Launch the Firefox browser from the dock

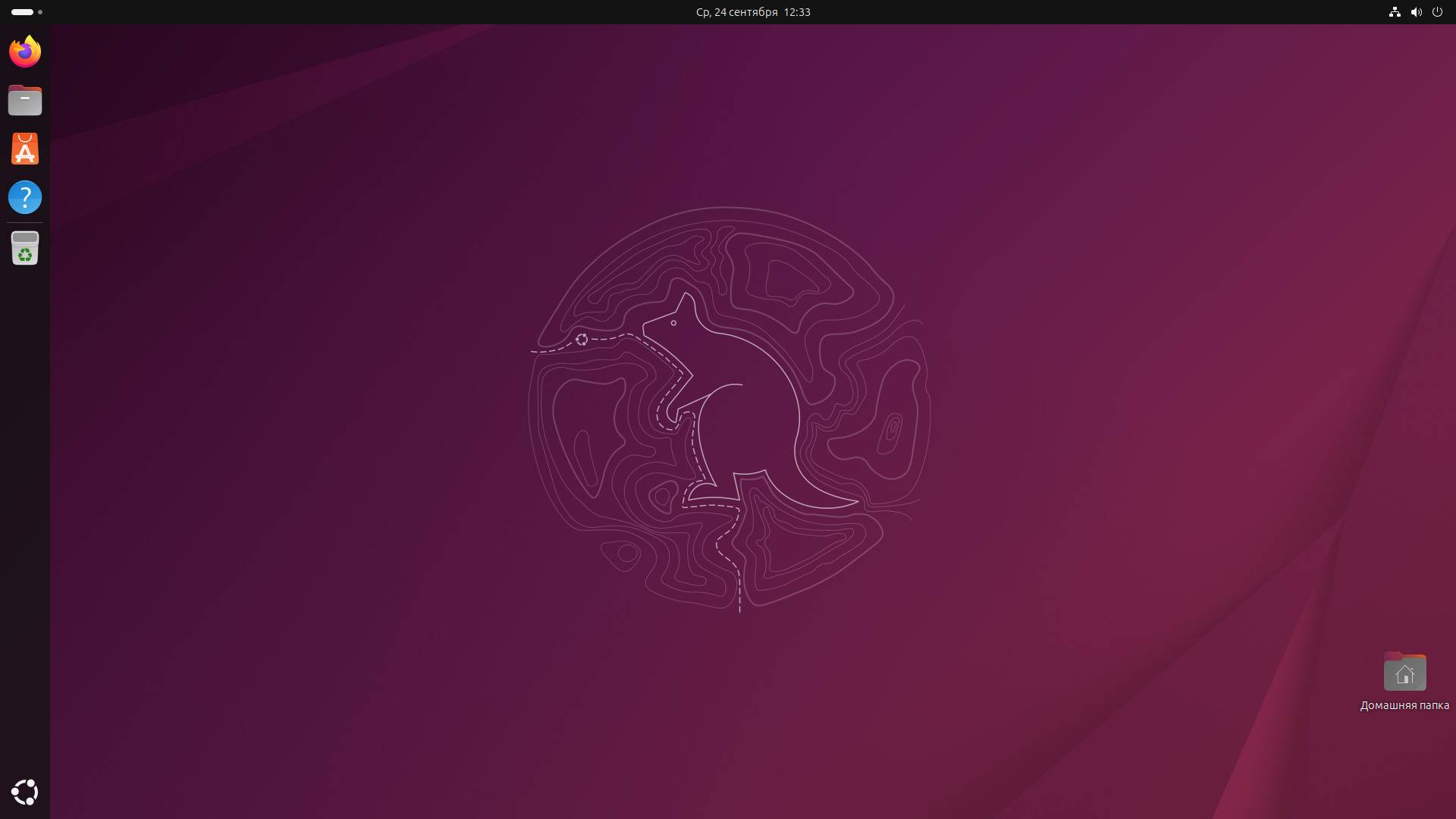[x=25, y=52]
